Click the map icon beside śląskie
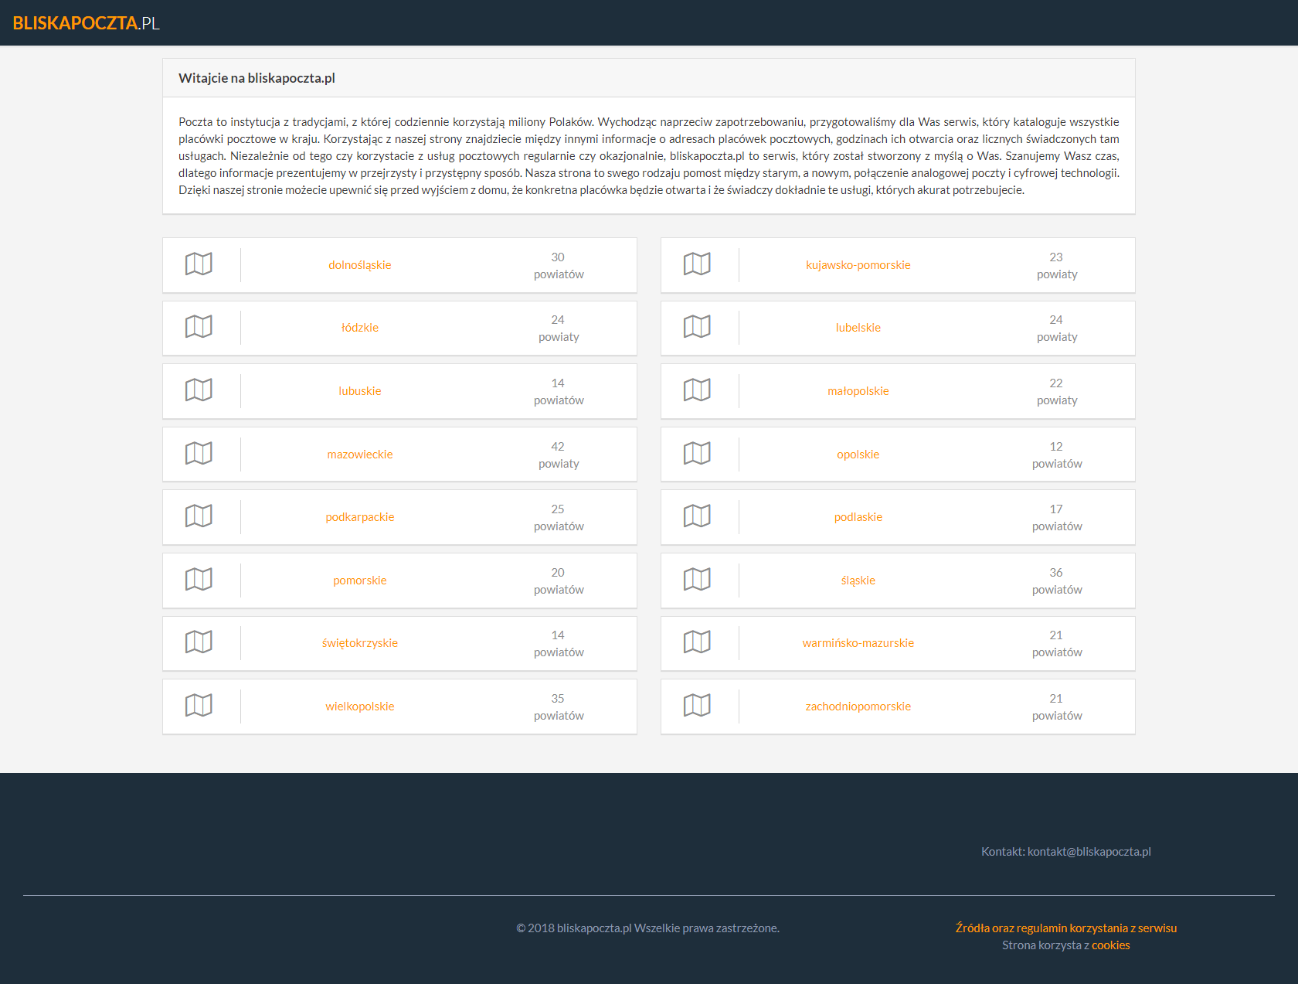Viewport: 1298px width, 984px height. tap(697, 580)
